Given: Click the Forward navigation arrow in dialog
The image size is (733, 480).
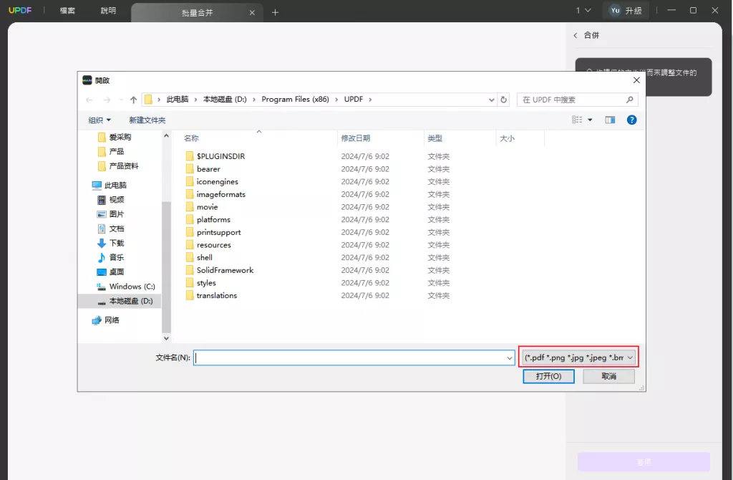Looking at the screenshot, I should click(107, 100).
